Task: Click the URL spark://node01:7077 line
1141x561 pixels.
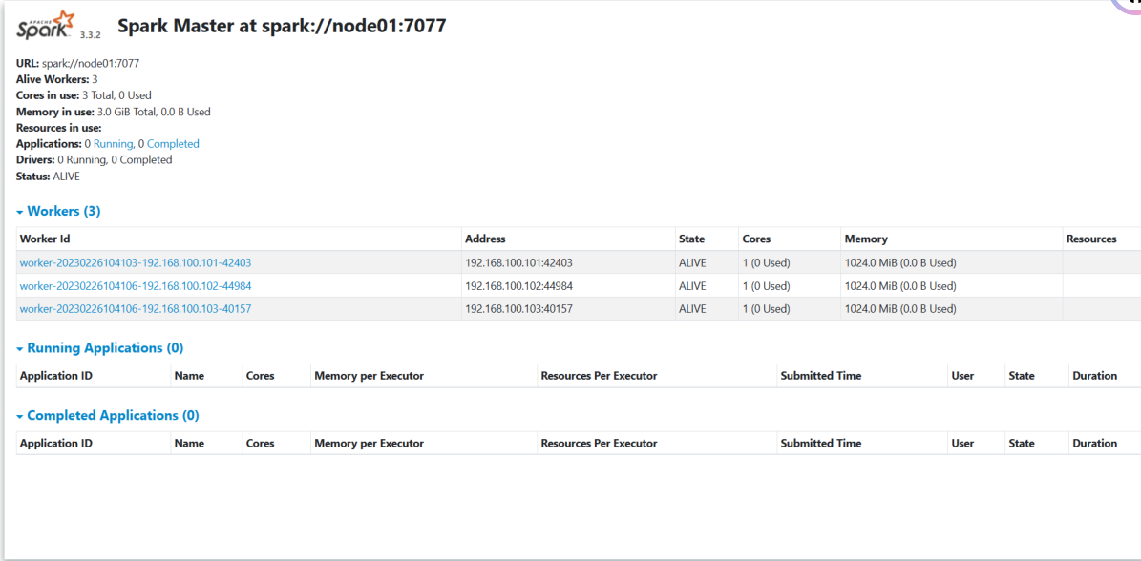Action: [78, 63]
